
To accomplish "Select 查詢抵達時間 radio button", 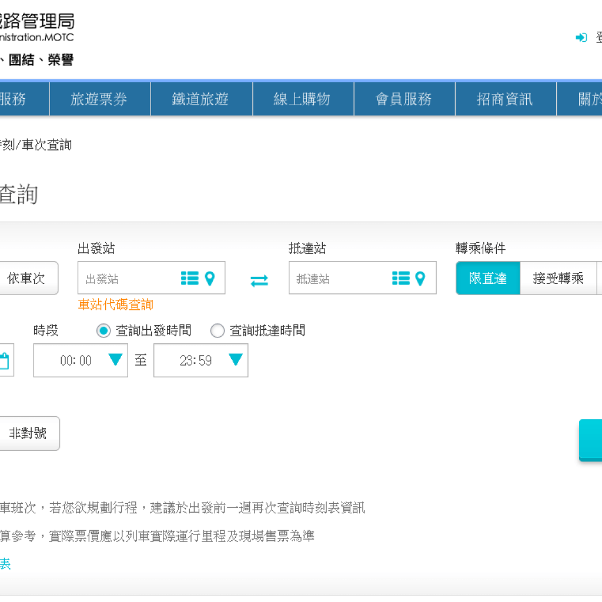I will click(x=218, y=331).
